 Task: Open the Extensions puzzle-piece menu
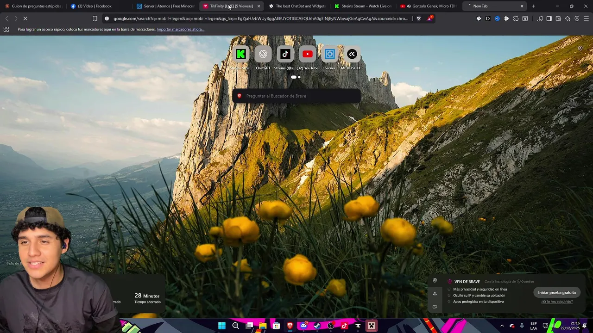(516, 18)
